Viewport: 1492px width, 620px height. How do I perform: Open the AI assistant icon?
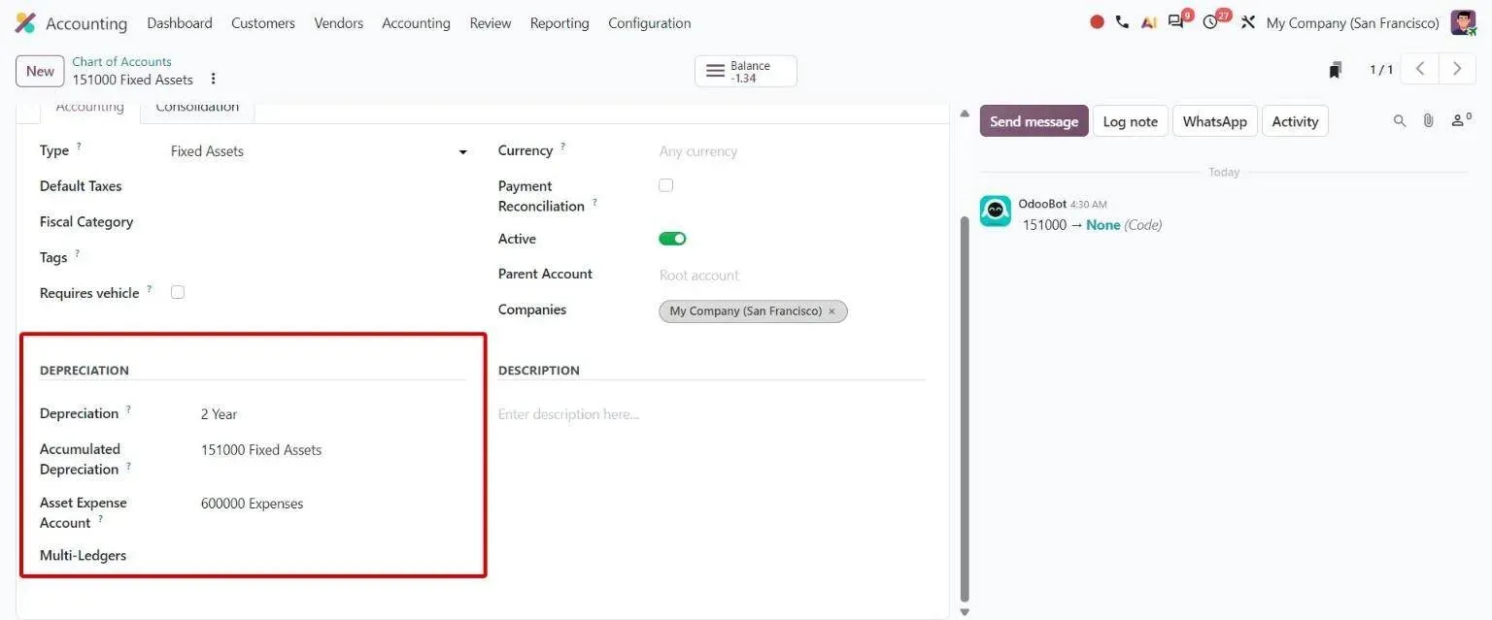[1148, 22]
